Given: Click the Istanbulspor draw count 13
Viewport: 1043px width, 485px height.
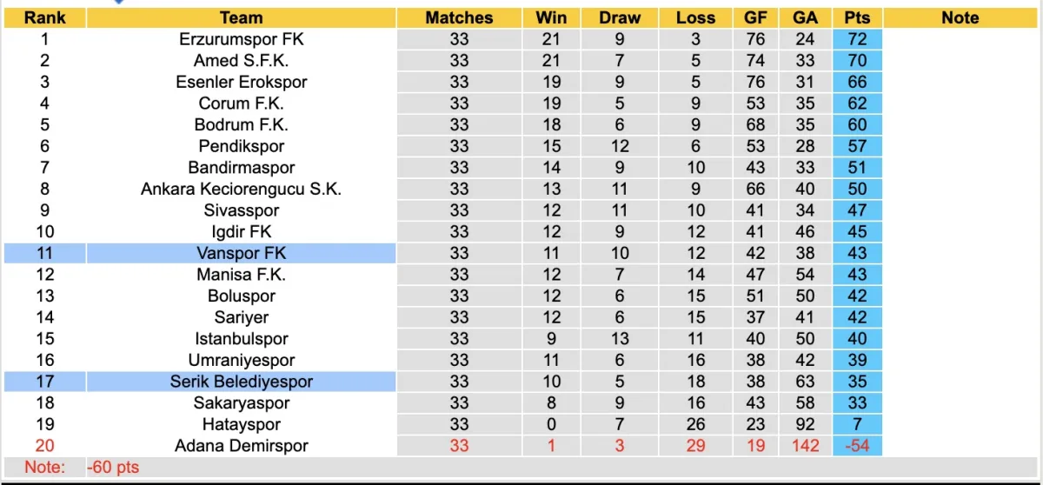Looking at the screenshot, I should coord(620,339).
